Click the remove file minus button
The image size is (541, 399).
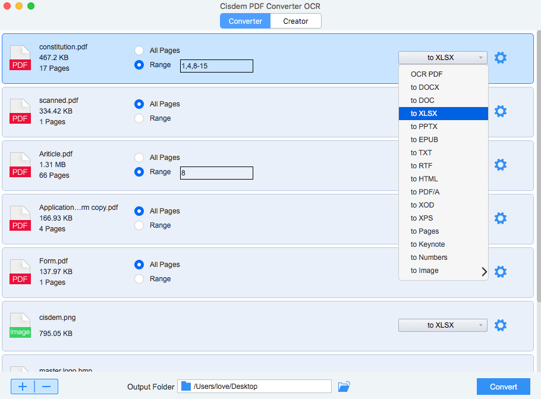pos(46,387)
